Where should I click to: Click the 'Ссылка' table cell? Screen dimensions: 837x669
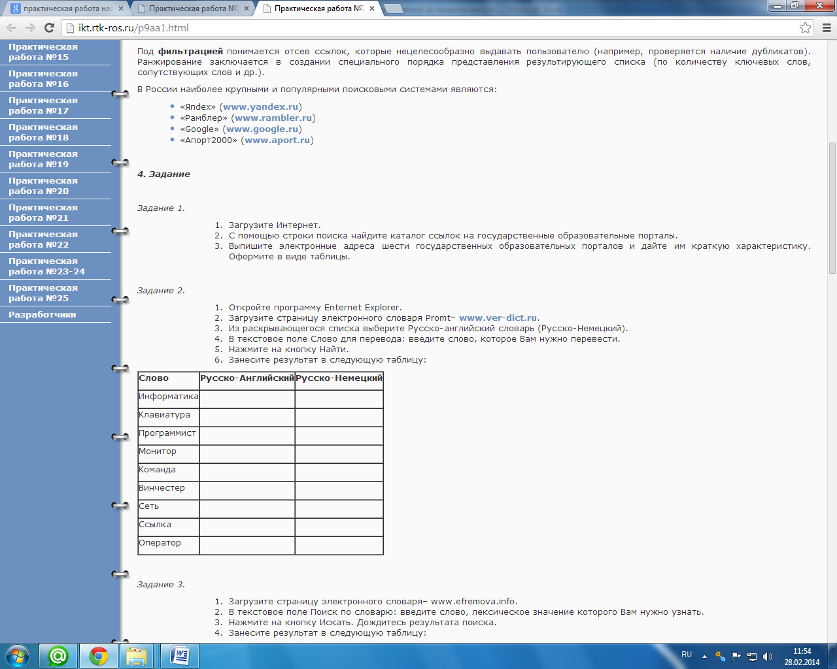tap(169, 527)
